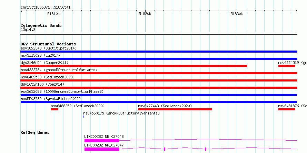Open nsv4222784 (gnomADStructuralVariants) label
The height and width of the screenshot is (153, 307).
[59, 70]
